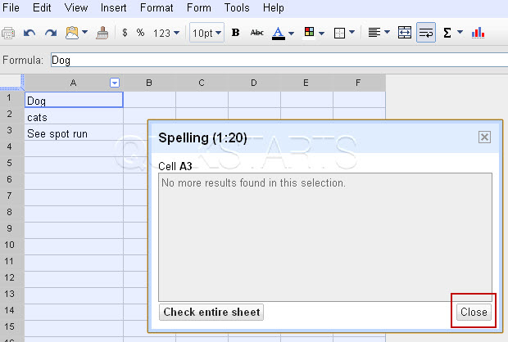508x342 pixels.
Task: Toggle strikethrough formatting
Action: click(257, 33)
